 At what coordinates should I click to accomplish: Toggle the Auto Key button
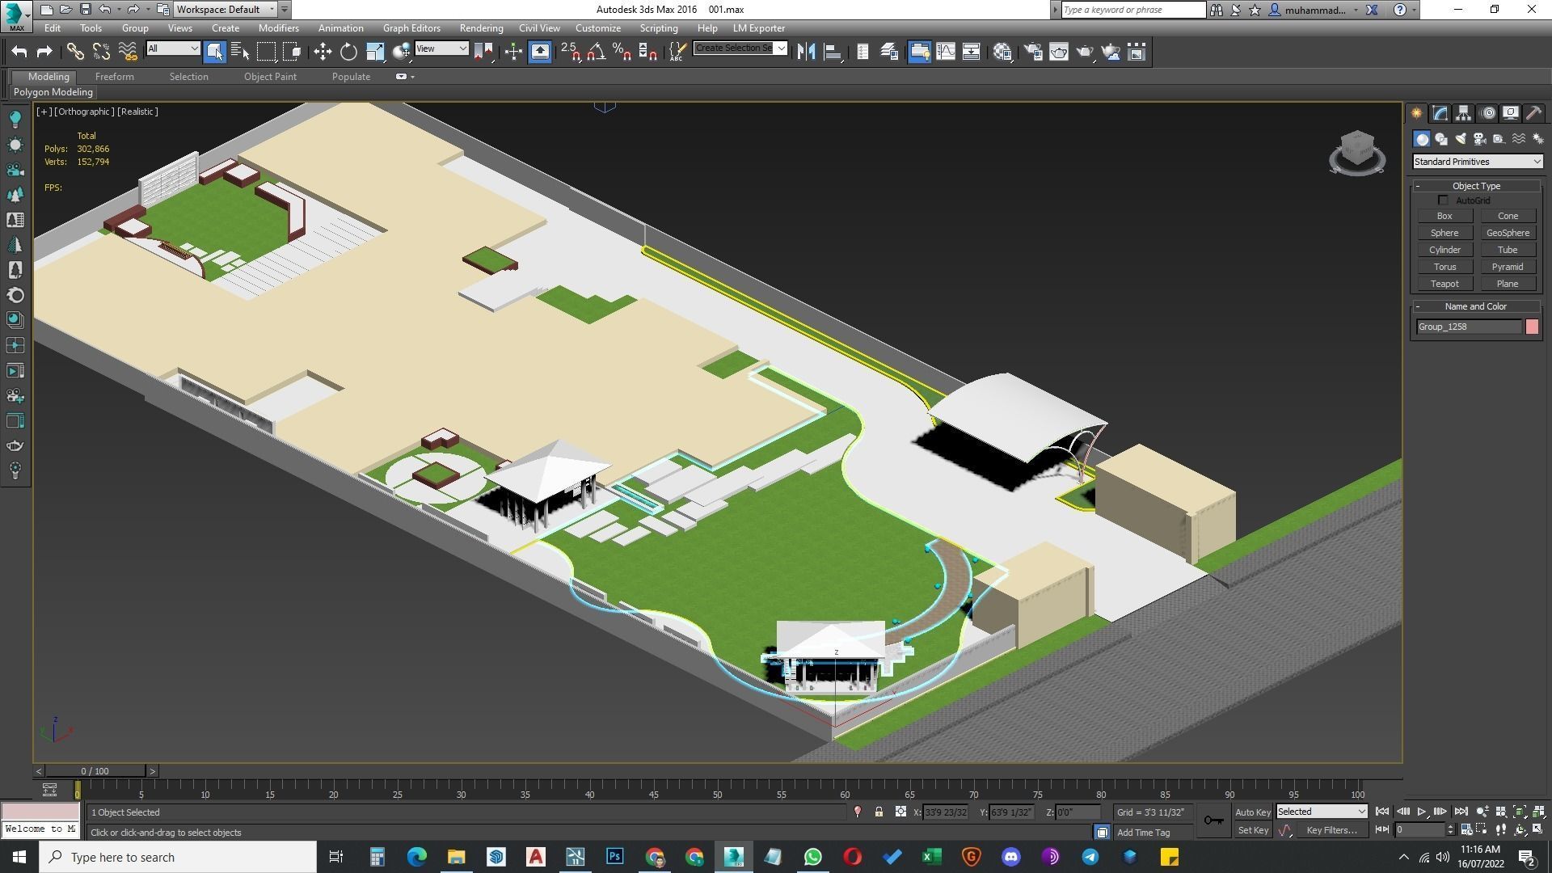[1252, 812]
